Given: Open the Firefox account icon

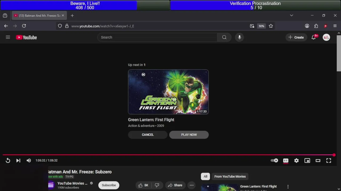Looking at the screenshot, I should 307,26.
